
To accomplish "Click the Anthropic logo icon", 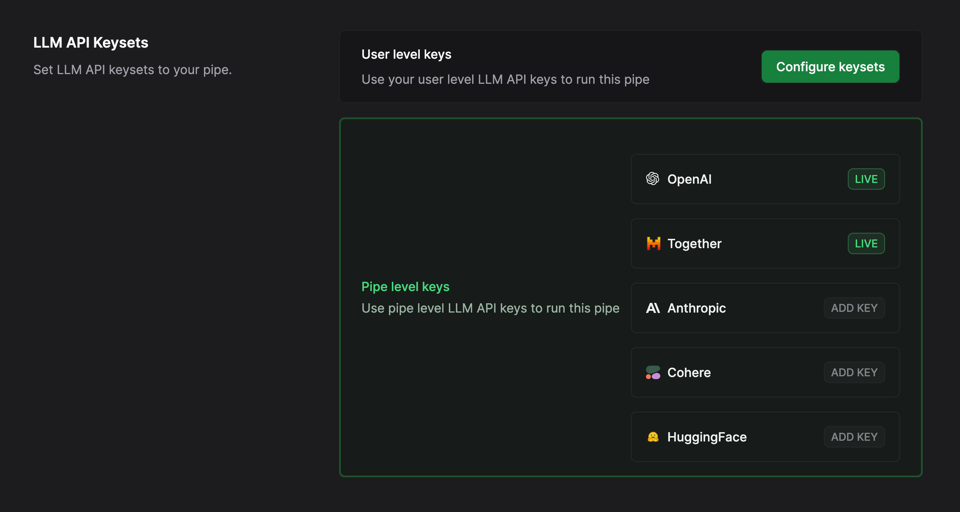I will coord(653,308).
